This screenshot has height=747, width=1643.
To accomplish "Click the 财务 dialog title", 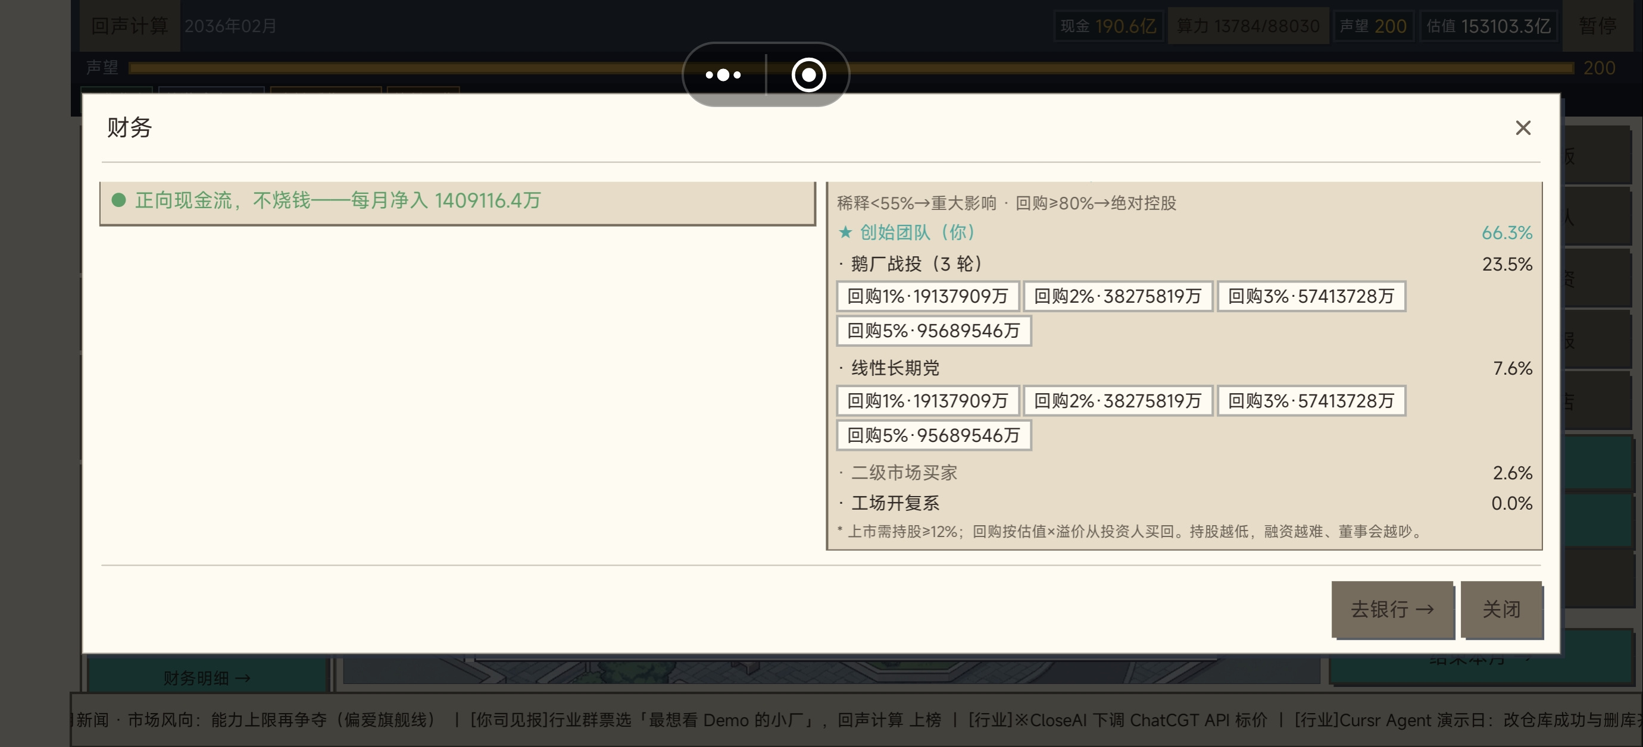I will pos(130,127).
